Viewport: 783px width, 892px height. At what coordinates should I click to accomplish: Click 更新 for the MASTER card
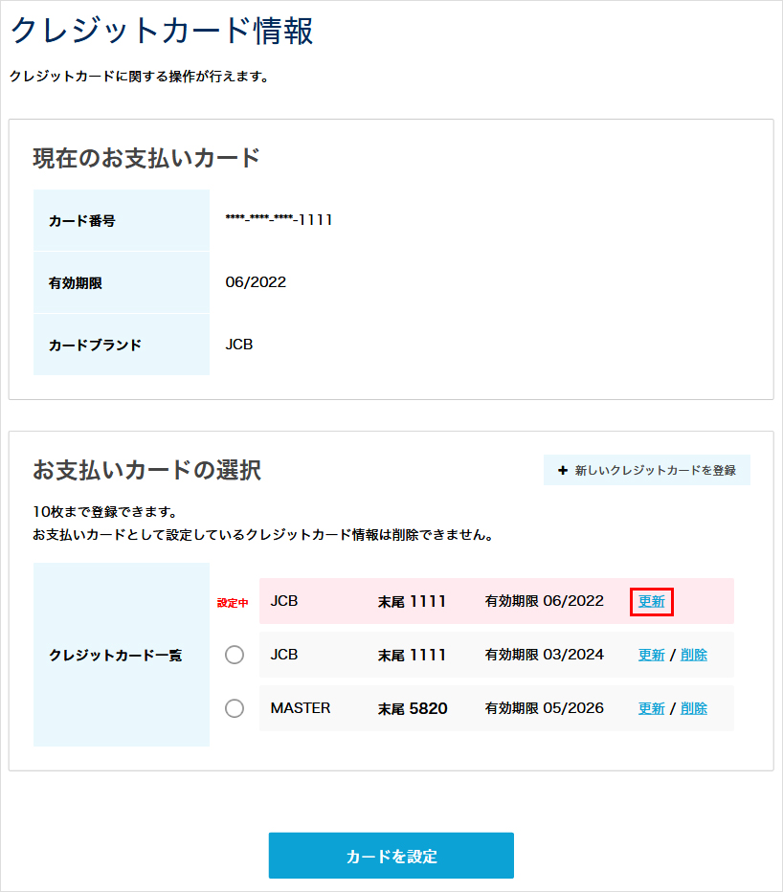(651, 707)
